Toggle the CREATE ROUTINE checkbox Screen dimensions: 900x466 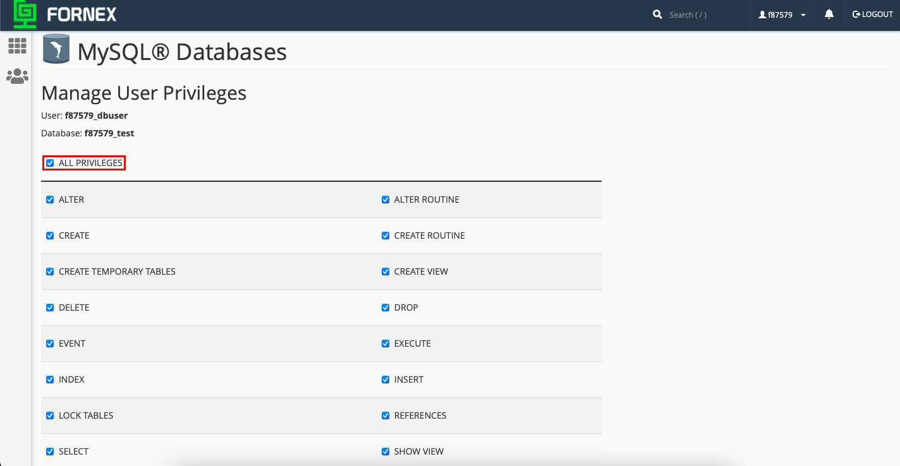click(386, 236)
